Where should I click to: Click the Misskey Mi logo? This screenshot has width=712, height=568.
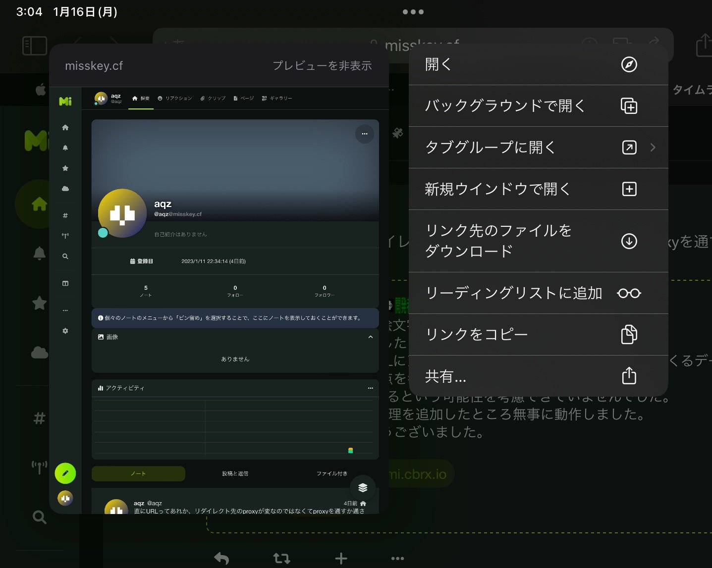coord(65,101)
